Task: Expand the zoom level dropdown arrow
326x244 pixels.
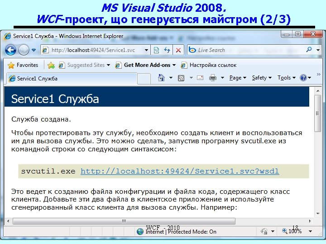Action: [311, 231]
